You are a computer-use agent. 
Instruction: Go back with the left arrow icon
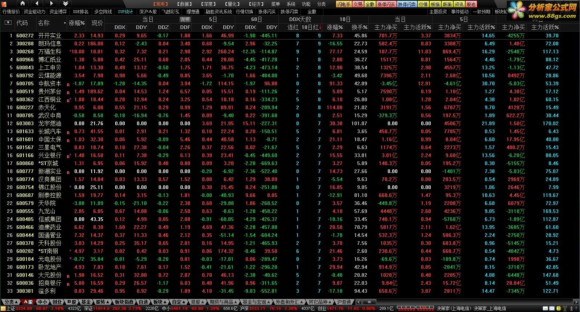coord(37,4)
